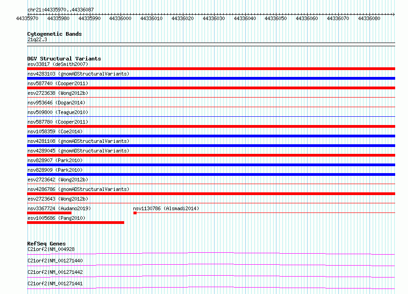Click the 44336040 ruler coordinate

pyautogui.click(x=245, y=18)
